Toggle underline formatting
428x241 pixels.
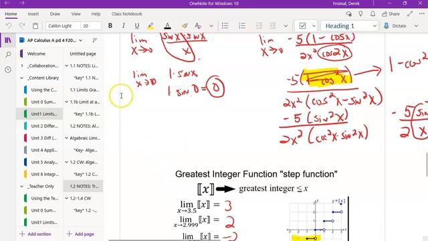click(136, 26)
